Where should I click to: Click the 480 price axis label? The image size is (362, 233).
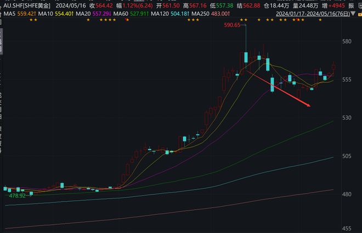point(347,194)
